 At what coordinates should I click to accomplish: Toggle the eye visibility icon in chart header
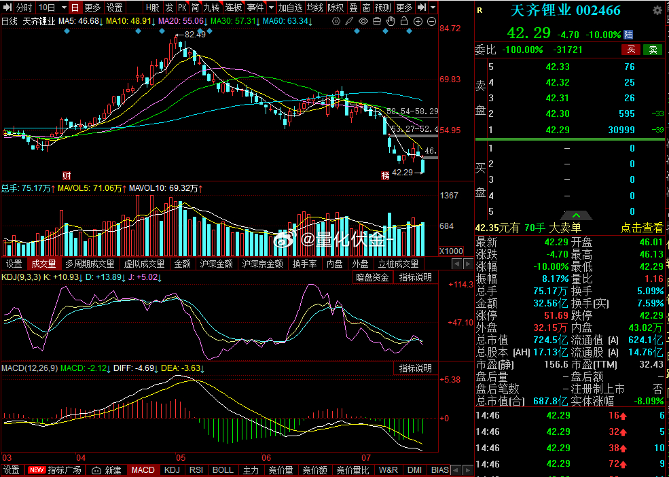click(x=363, y=21)
